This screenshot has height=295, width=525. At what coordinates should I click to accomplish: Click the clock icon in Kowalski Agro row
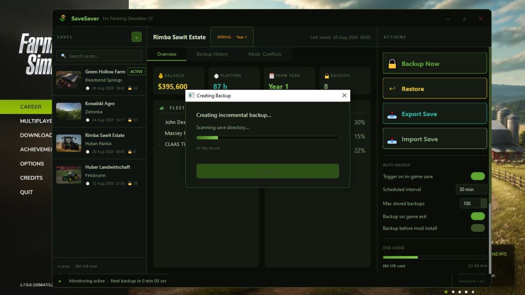point(87,120)
